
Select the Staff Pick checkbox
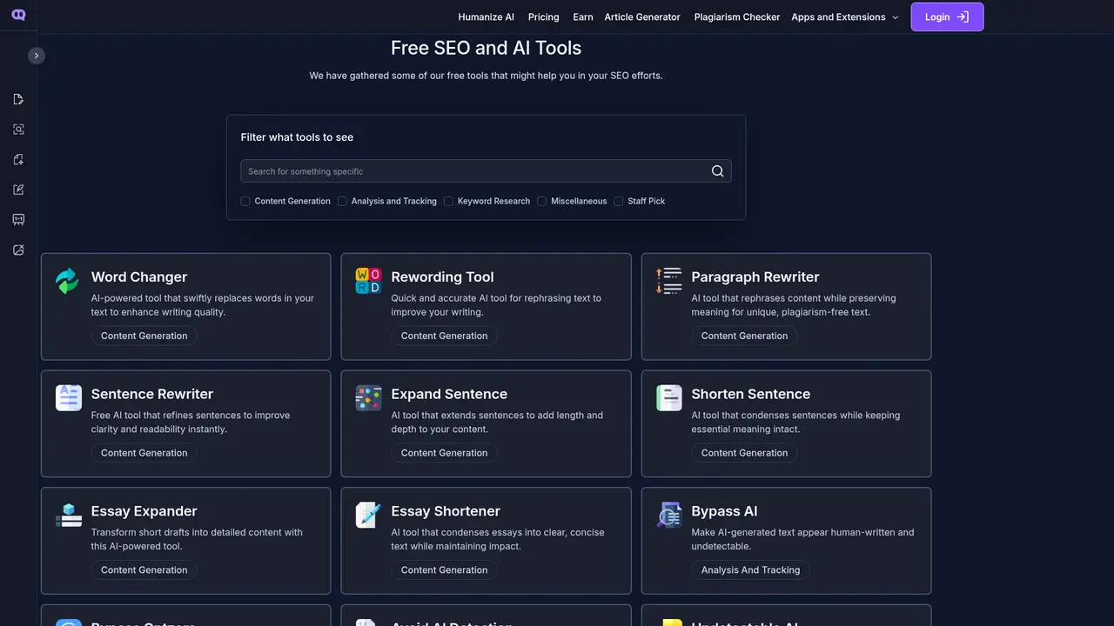coord(619,201)
